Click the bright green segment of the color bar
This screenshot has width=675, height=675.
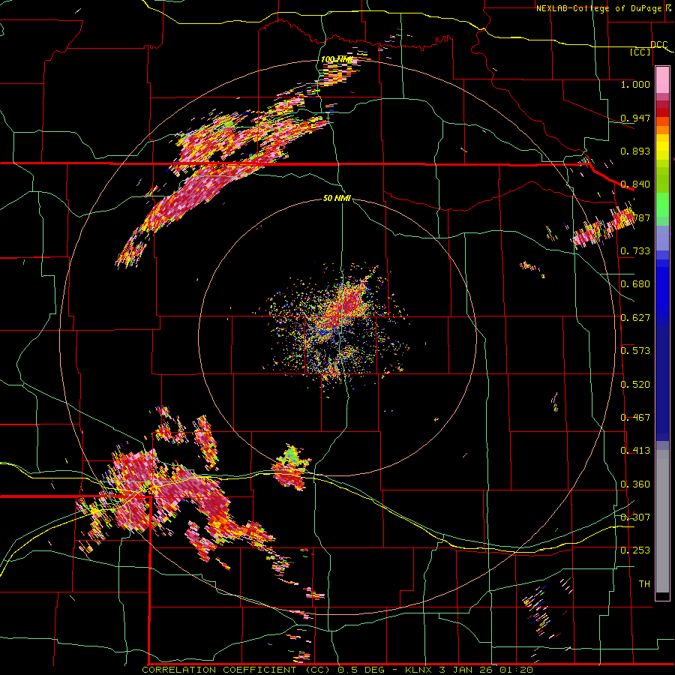point(662,204)
